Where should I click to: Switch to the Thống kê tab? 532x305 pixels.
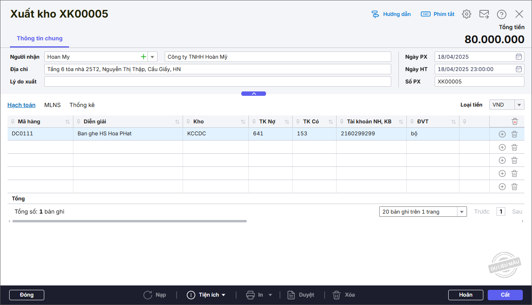(82, 105)
